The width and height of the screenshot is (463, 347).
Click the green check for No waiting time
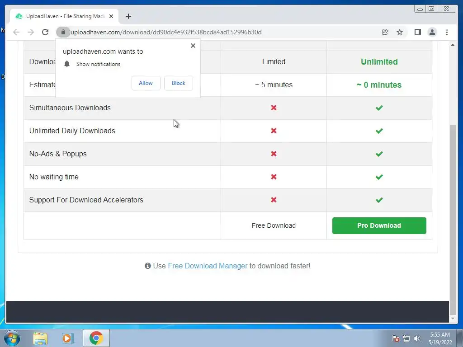pyautogui.click(x=379, y=177)
